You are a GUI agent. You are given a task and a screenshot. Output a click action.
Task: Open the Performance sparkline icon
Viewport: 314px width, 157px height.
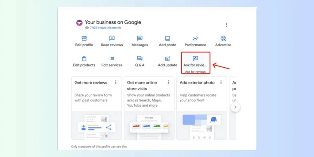pos(195,38)
